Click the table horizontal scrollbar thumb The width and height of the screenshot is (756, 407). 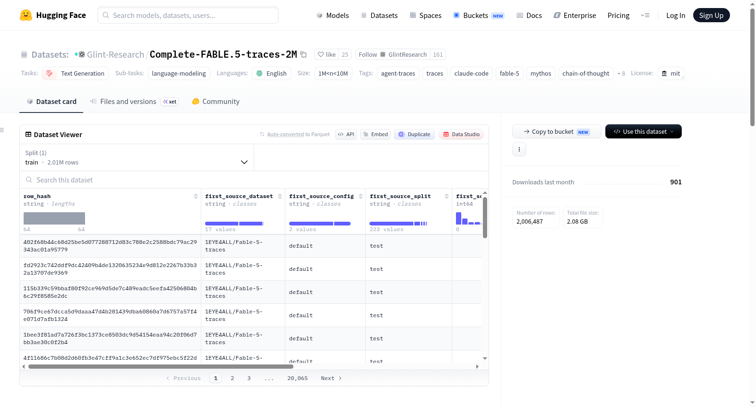(x=161, y=366)
